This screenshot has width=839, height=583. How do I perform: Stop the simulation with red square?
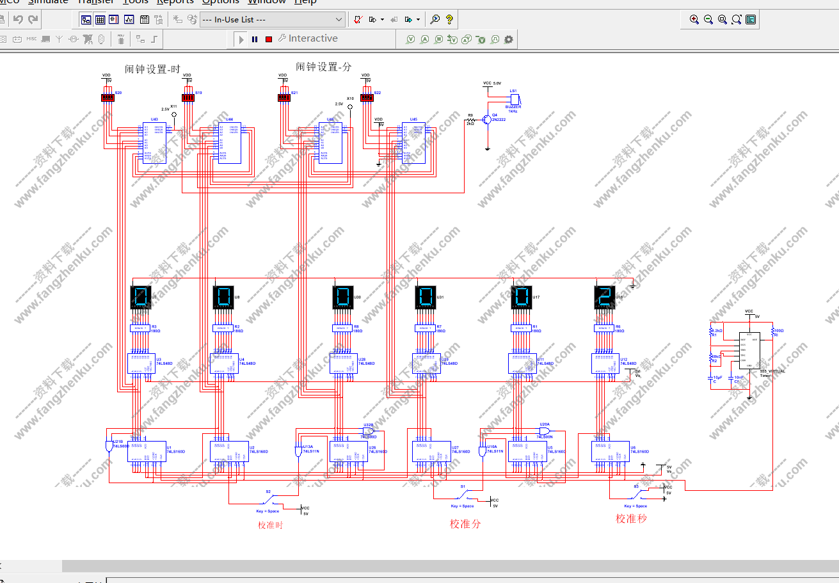(269, 39)
